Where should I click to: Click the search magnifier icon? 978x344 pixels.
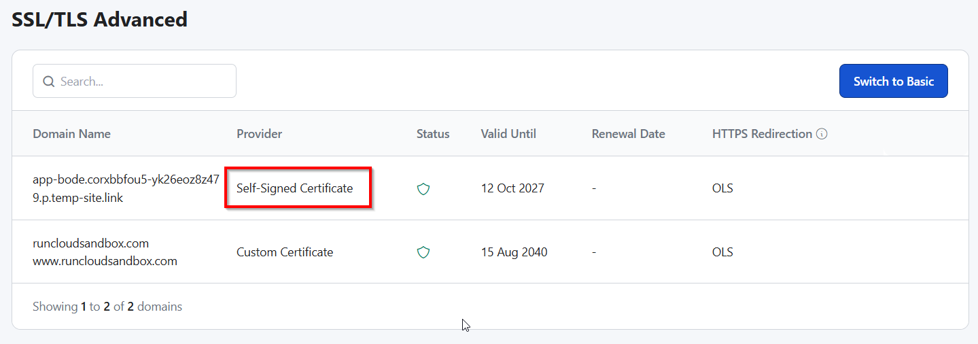pyautogui.click(x=48, y=82)
